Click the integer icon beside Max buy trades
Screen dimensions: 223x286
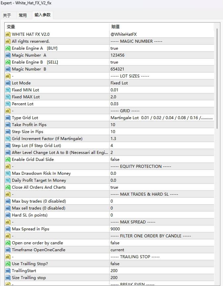coord(8,201)
